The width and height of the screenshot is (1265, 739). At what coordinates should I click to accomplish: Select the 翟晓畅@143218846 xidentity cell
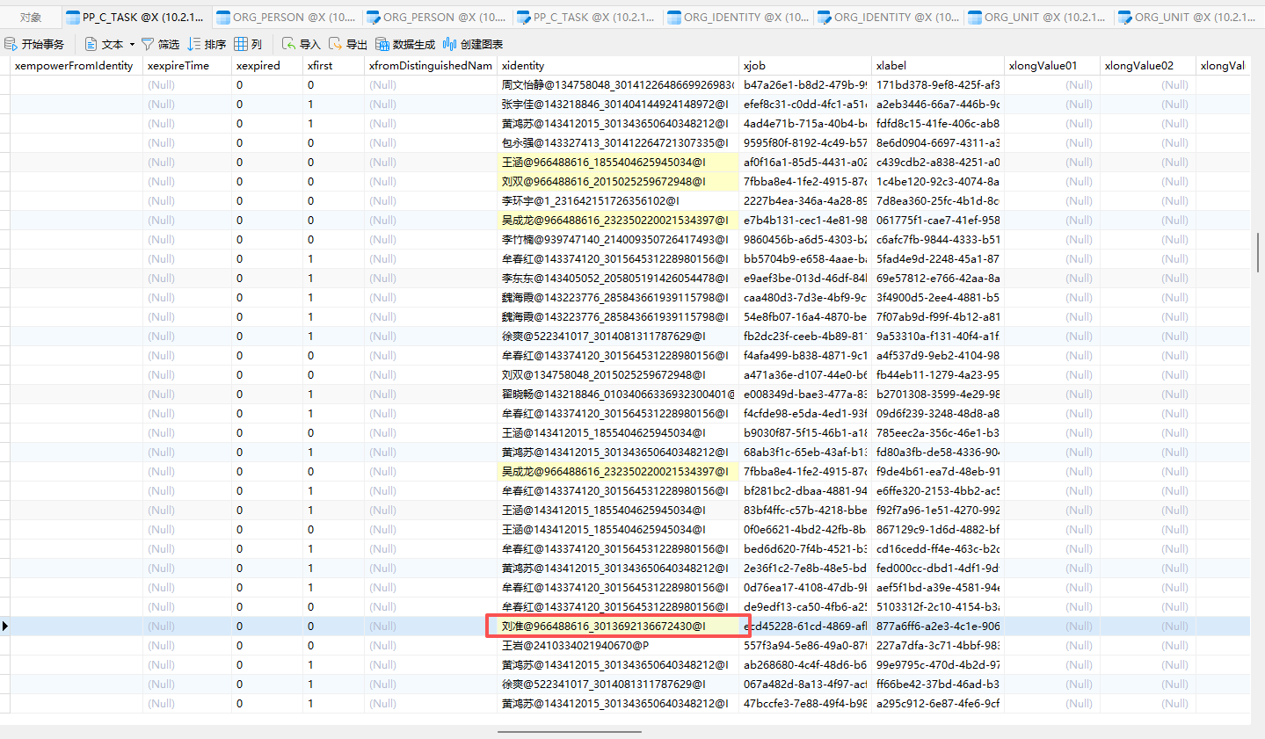tap(618, 395)
